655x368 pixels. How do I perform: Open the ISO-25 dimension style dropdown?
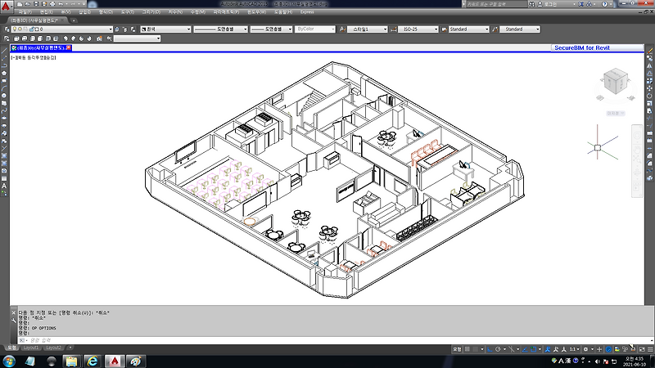[x=418, y=29]
